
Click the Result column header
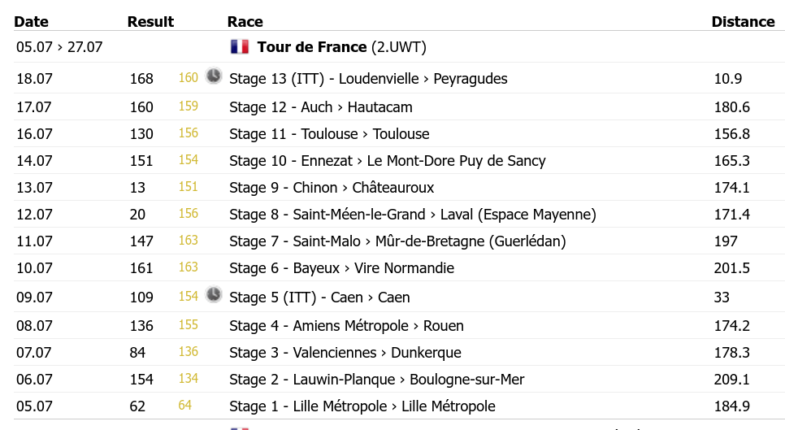150,21
